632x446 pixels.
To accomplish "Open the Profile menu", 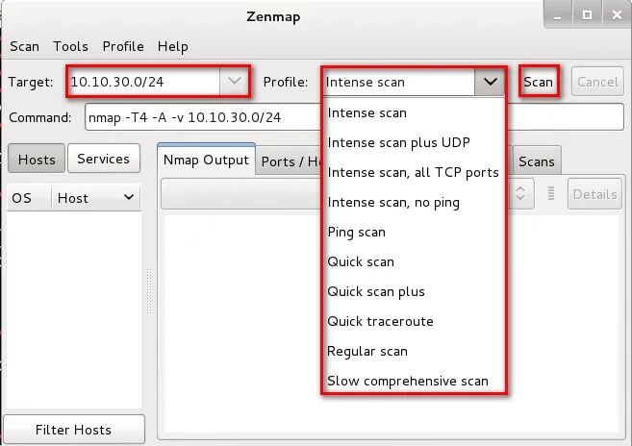I will pyautogui.click(x=123, y=46).
